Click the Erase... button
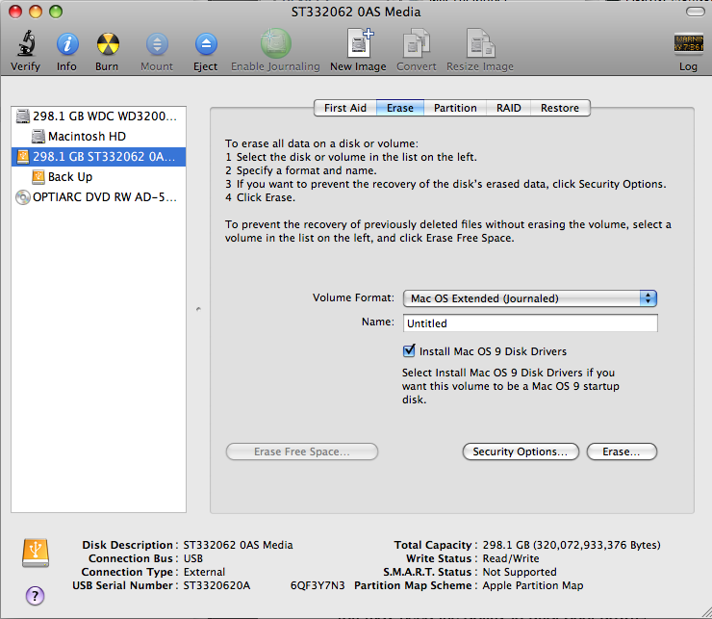Viewport: 712px width, 619px height. 622,451
